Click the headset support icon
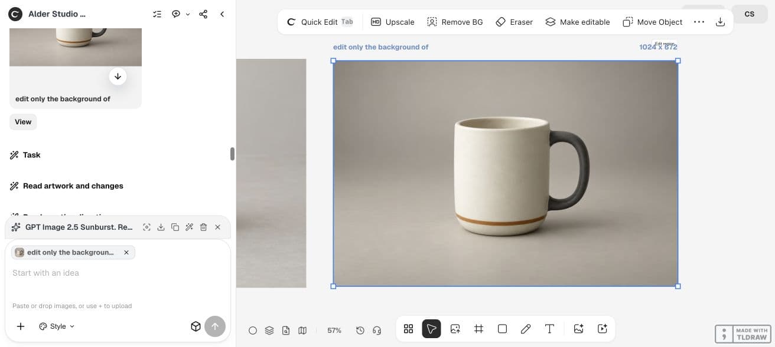 coord(377,331)
